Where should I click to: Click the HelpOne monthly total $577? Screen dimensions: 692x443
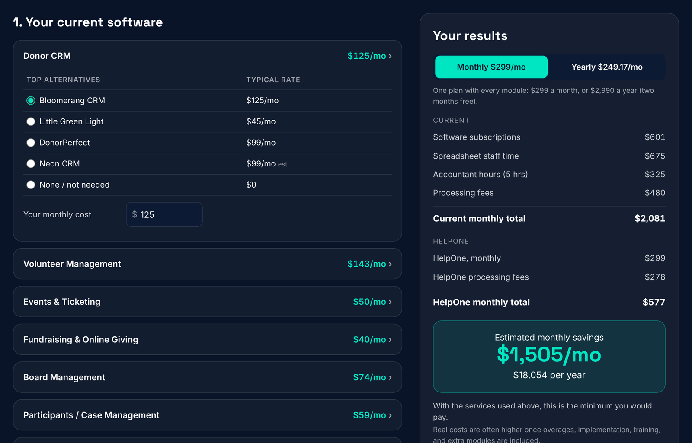pyautogui.click(x=654, y=303)
